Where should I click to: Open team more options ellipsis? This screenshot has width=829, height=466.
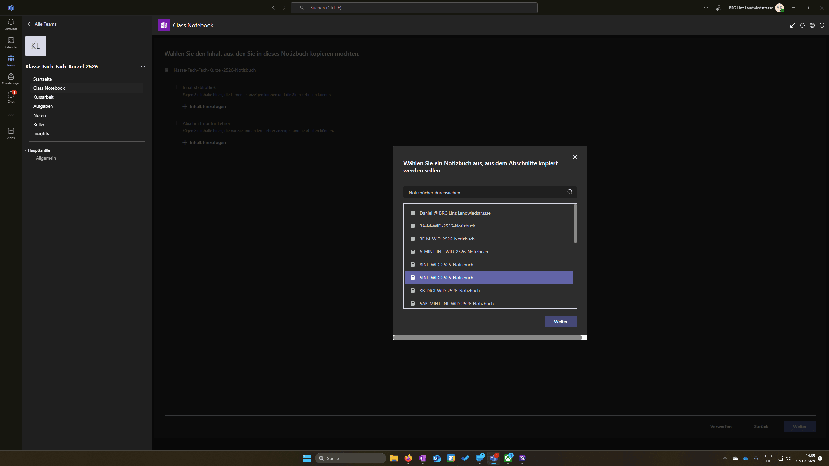coord(143,67)
